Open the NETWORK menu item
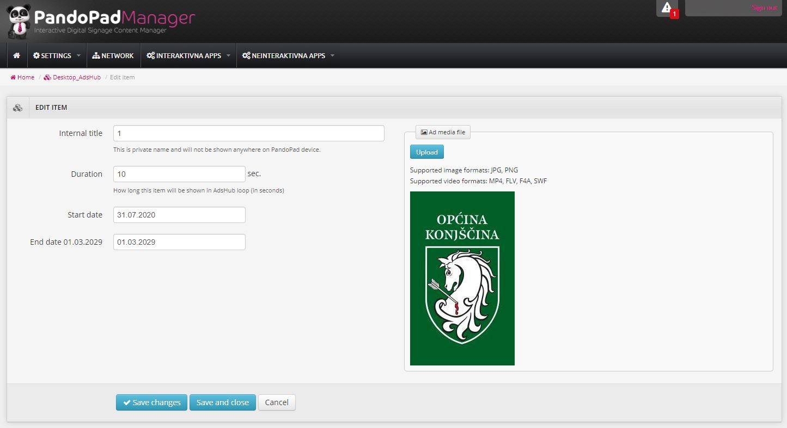787x428 pixels. point(113,55)
